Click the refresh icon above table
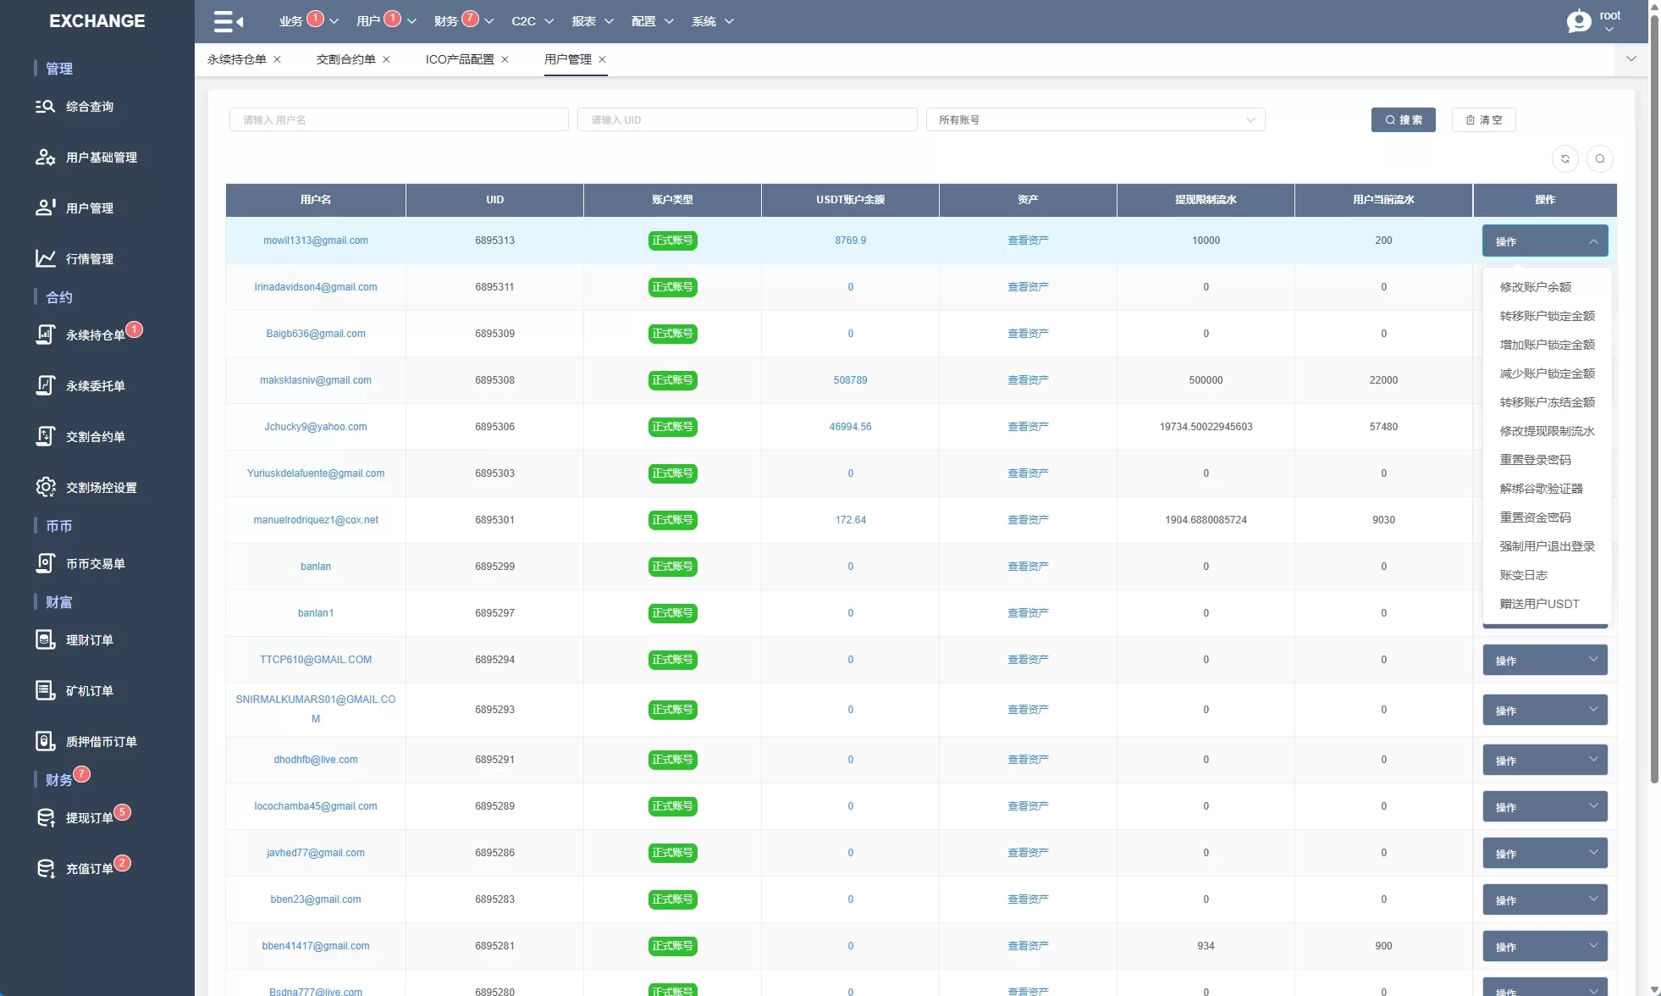The width and height of the screenshot is (1661, 996). click(1564, 158)
